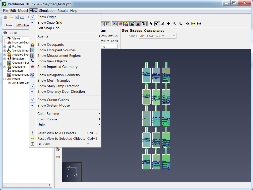Click the reset view toolbar icon
Viewport: 253px width, 190px height.
187,24
